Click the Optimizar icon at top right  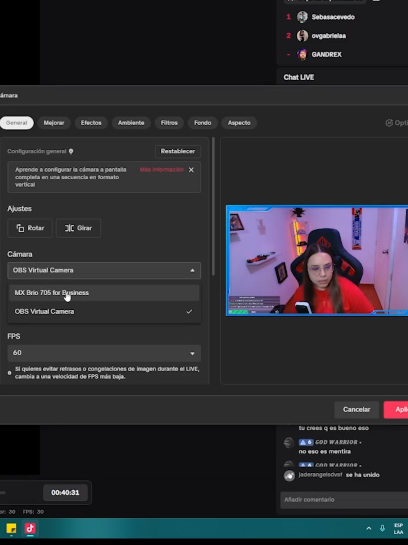pyautogui.click(x=389, y=123)
